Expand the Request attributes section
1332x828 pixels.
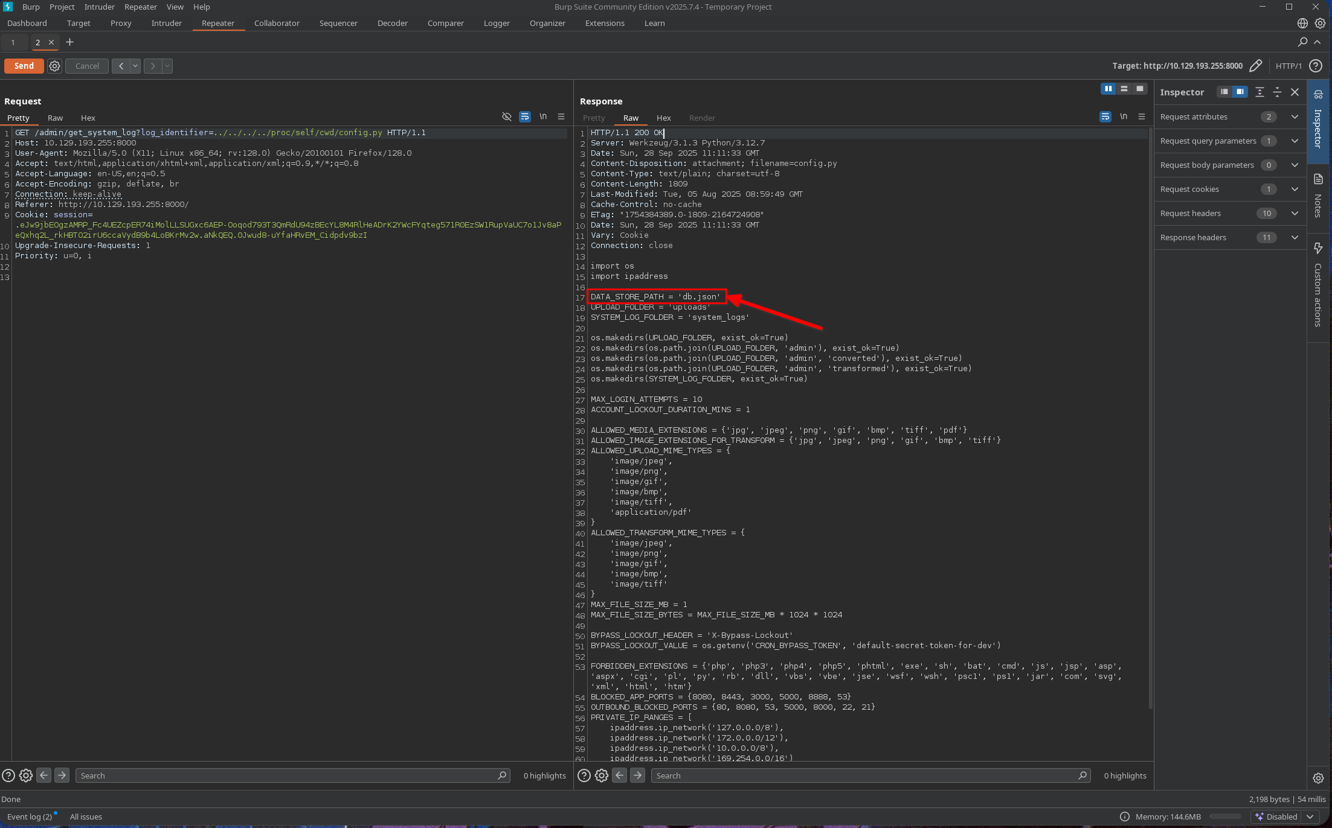(1294, 117)
